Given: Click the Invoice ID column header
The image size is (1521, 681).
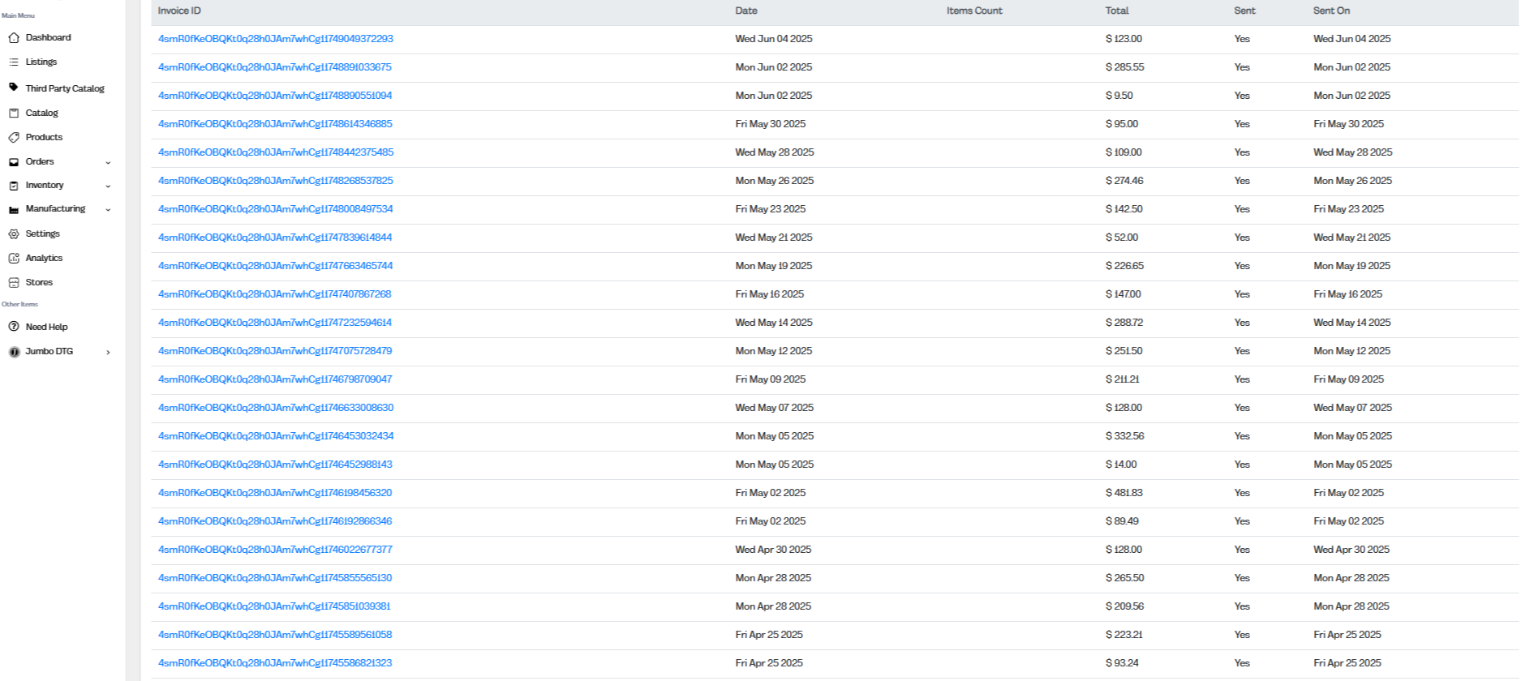Looking at the screenshot, I should [x=179, y=11].
